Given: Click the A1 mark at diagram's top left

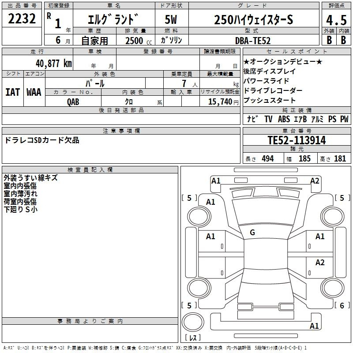Looking at the screenshot, I should tap(216, 180).
